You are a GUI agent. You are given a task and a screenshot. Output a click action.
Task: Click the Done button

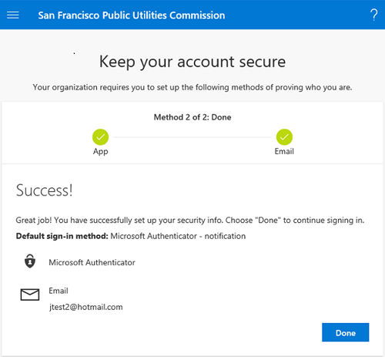(x=346, y=332)
